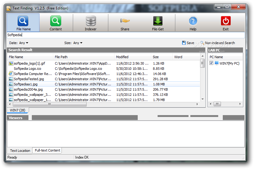Click the results scroll-right arrow
Screen dimensions: 254x169
click(x=197, y=104)
